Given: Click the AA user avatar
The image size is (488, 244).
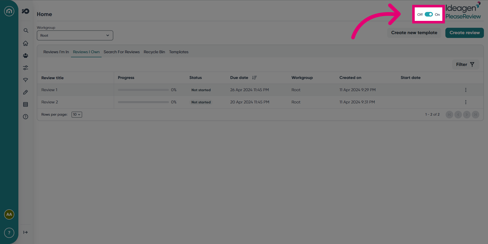Looking at the screenshot, I should pos(9,214).
